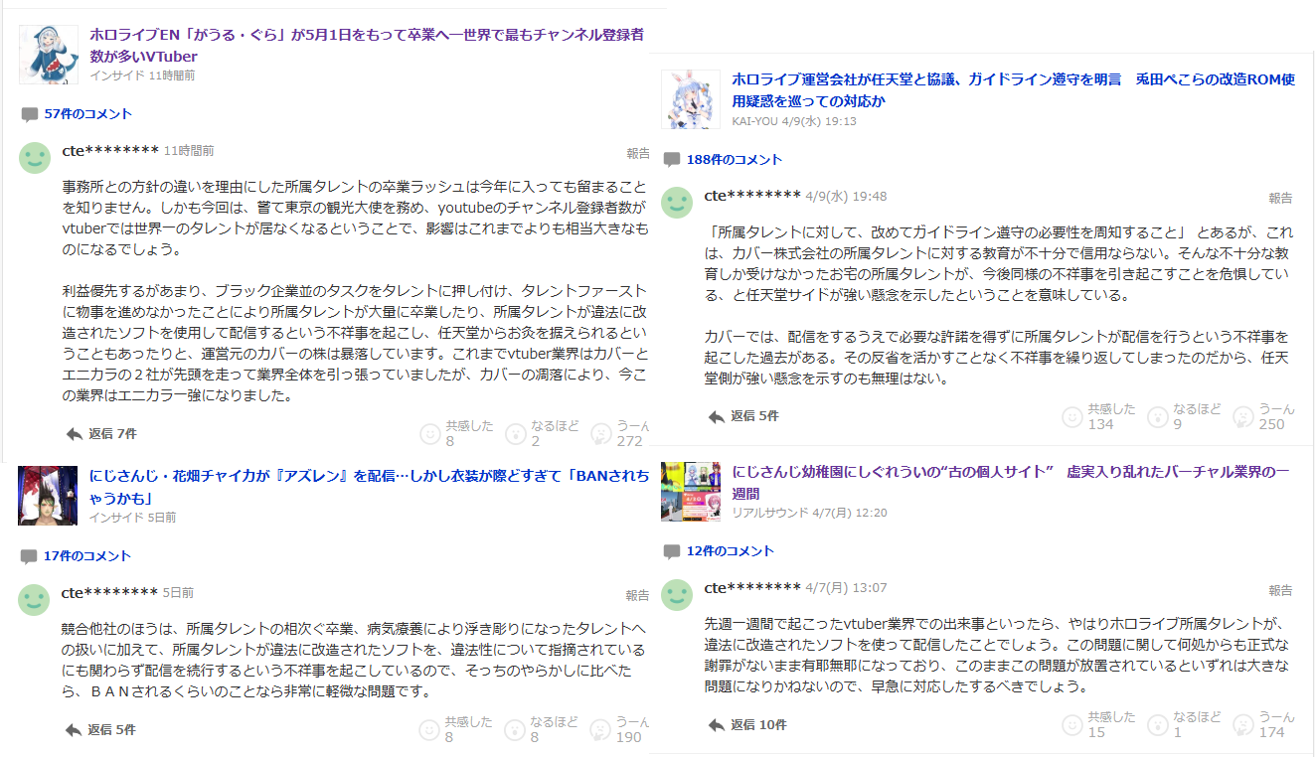
Task: Click green avatar on 4/9 19:48 comment
Action: click(x=678, y=203)
